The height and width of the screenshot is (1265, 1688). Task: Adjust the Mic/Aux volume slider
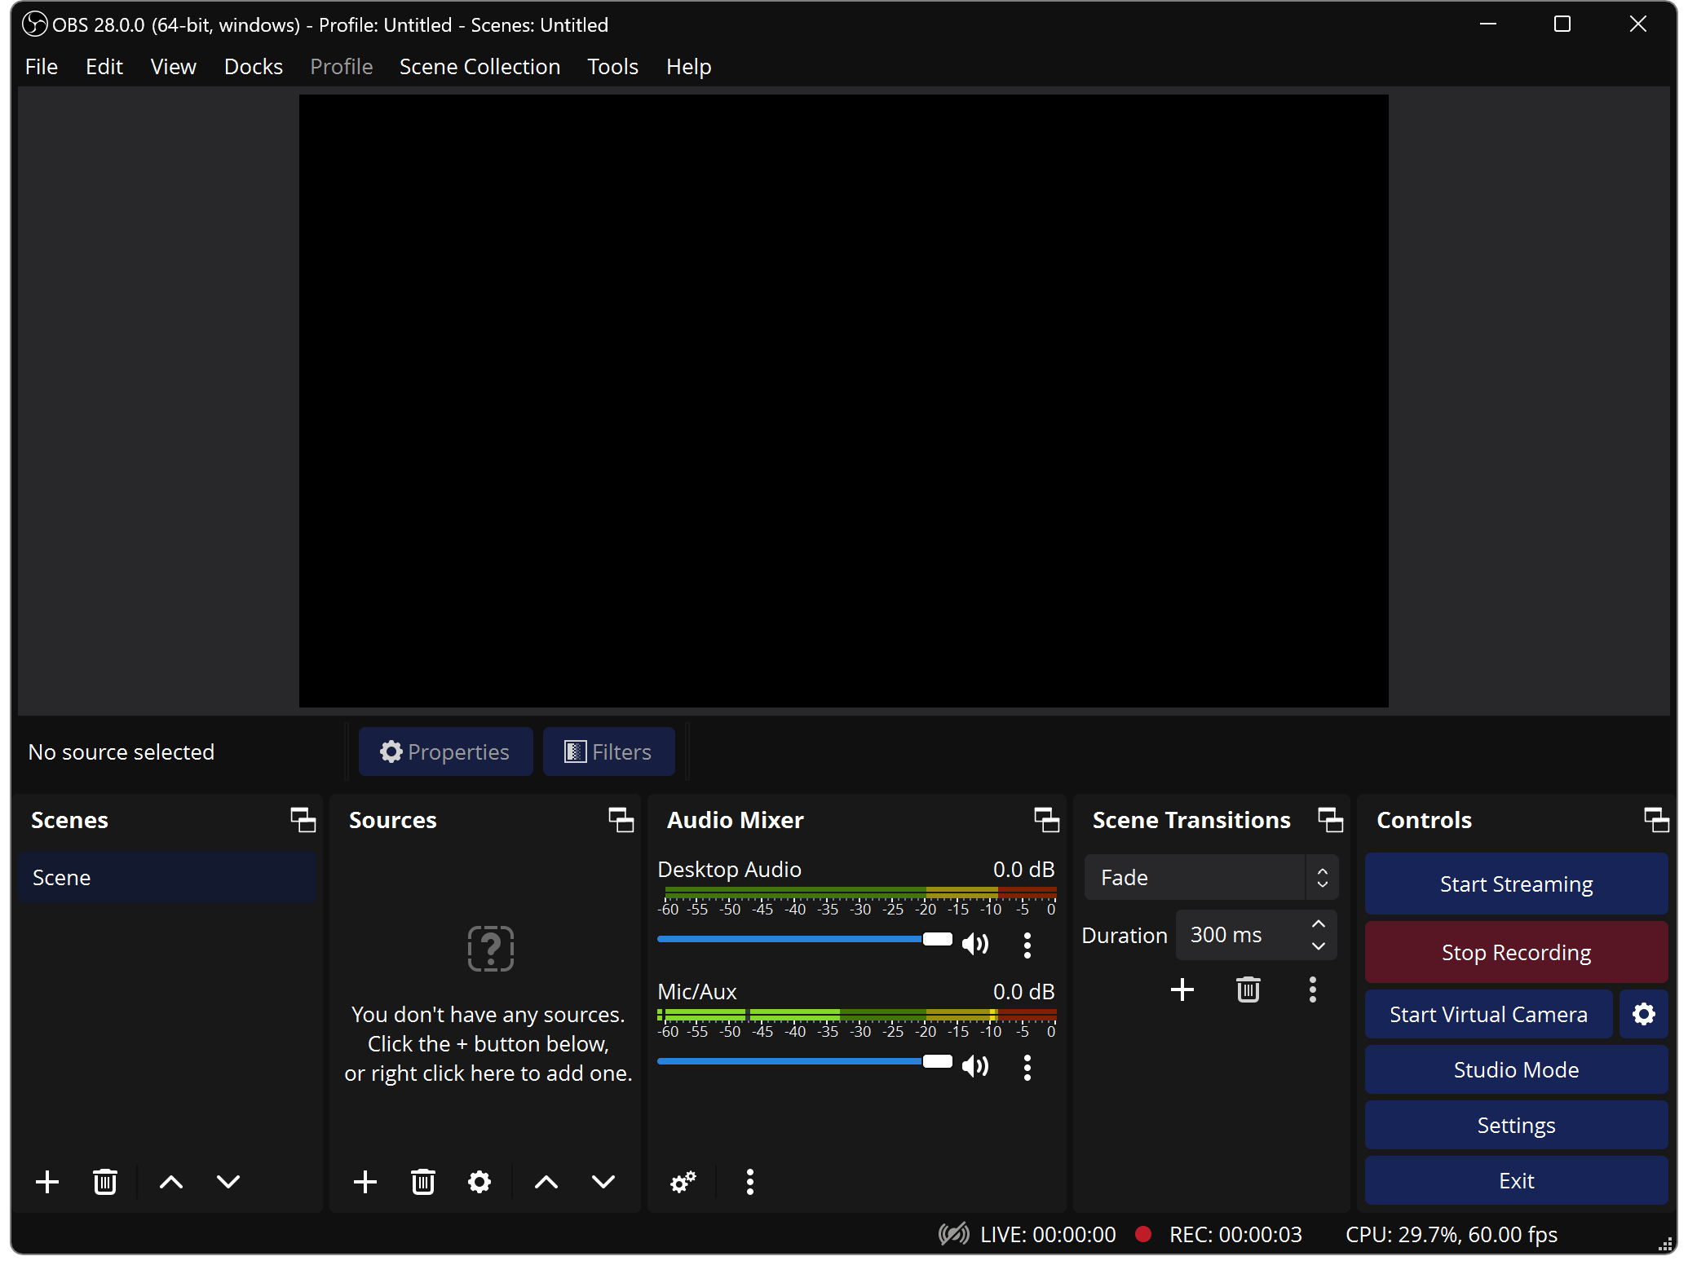point(937,1061)
